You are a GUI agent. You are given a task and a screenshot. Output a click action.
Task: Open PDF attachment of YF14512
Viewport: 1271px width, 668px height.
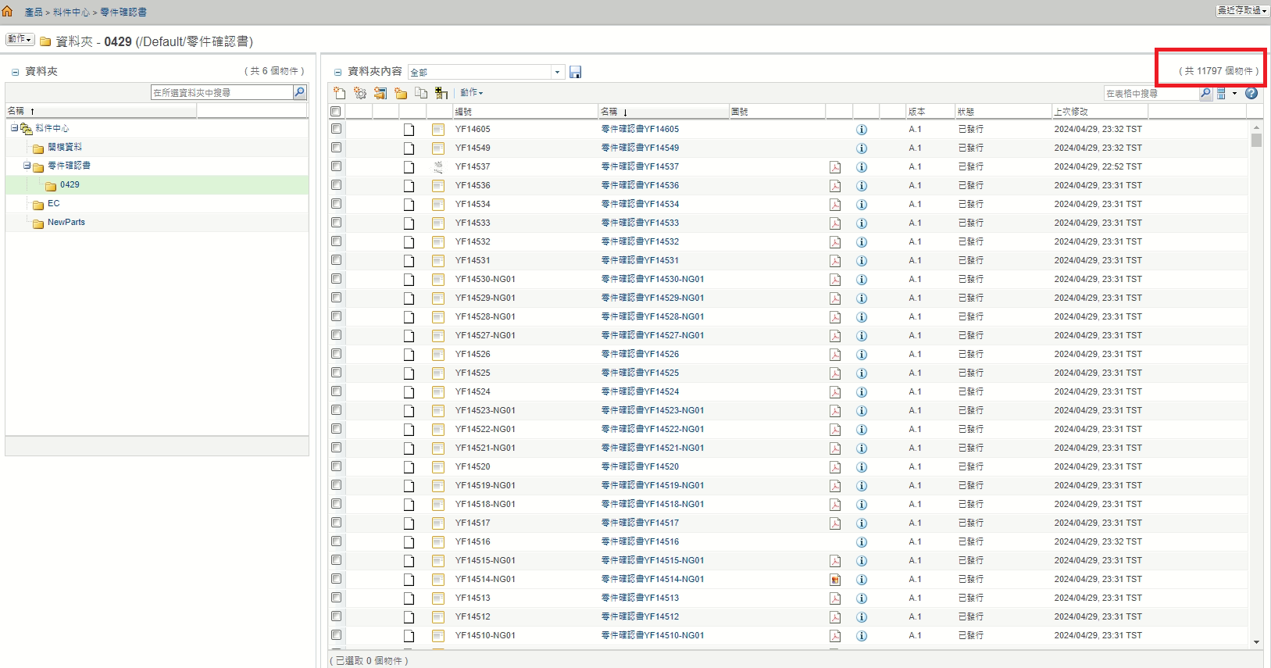(x=835, y=617)
